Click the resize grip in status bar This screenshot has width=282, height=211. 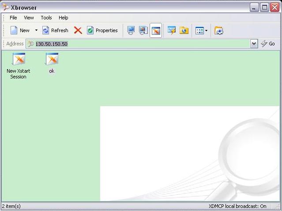coord(278,207)
